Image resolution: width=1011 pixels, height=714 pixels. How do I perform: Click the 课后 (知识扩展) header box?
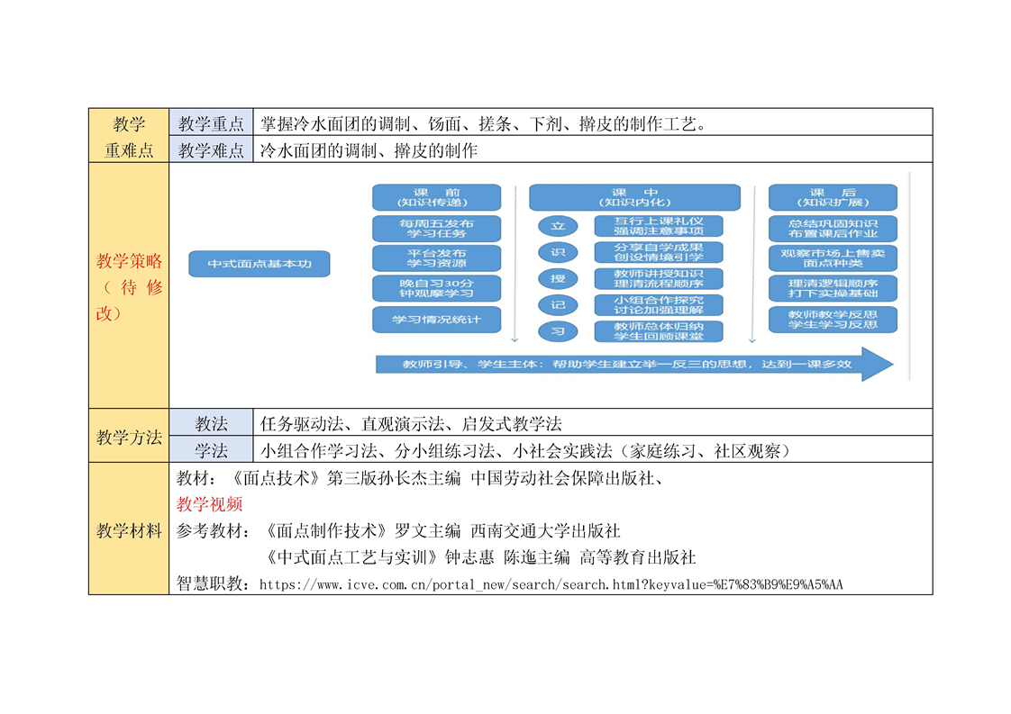pyautogui.click(x=832, y=197)
